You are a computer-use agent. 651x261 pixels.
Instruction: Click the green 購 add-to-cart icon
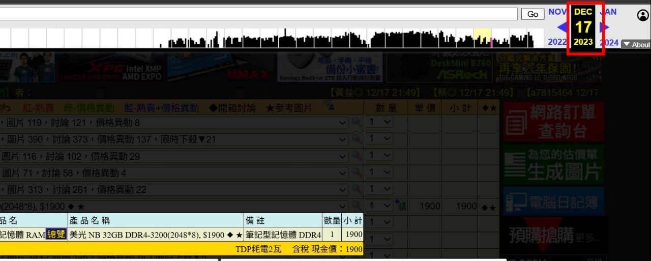coord(401,206)
